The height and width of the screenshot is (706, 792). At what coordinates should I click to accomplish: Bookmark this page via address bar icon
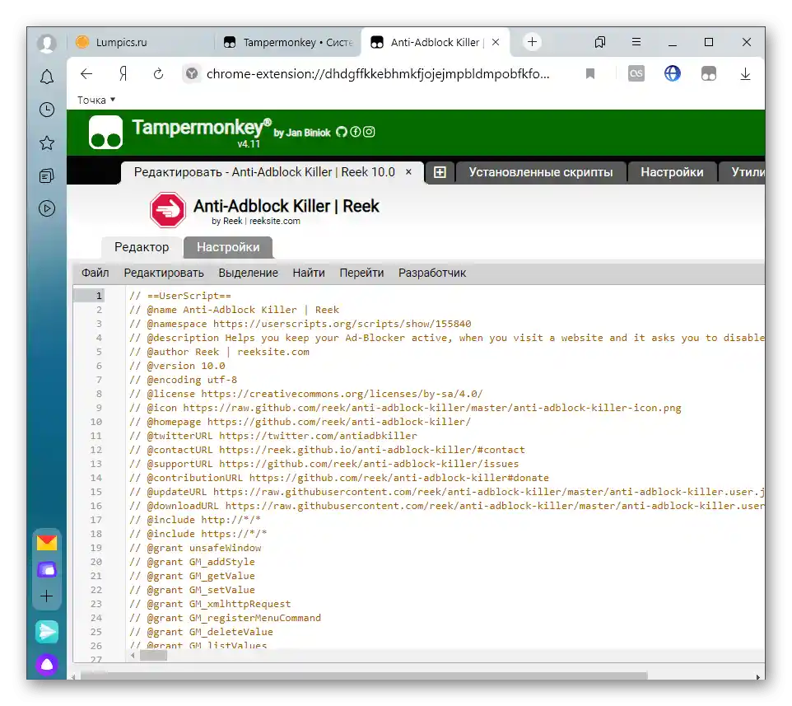(590, 74)
